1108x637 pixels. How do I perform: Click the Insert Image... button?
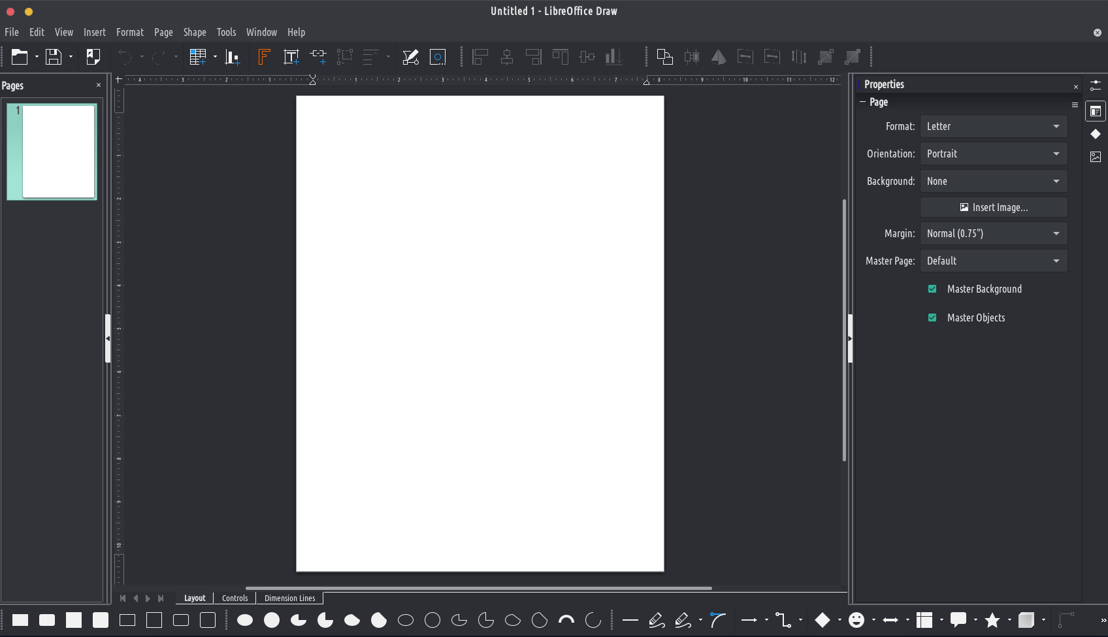coord(993,207)
